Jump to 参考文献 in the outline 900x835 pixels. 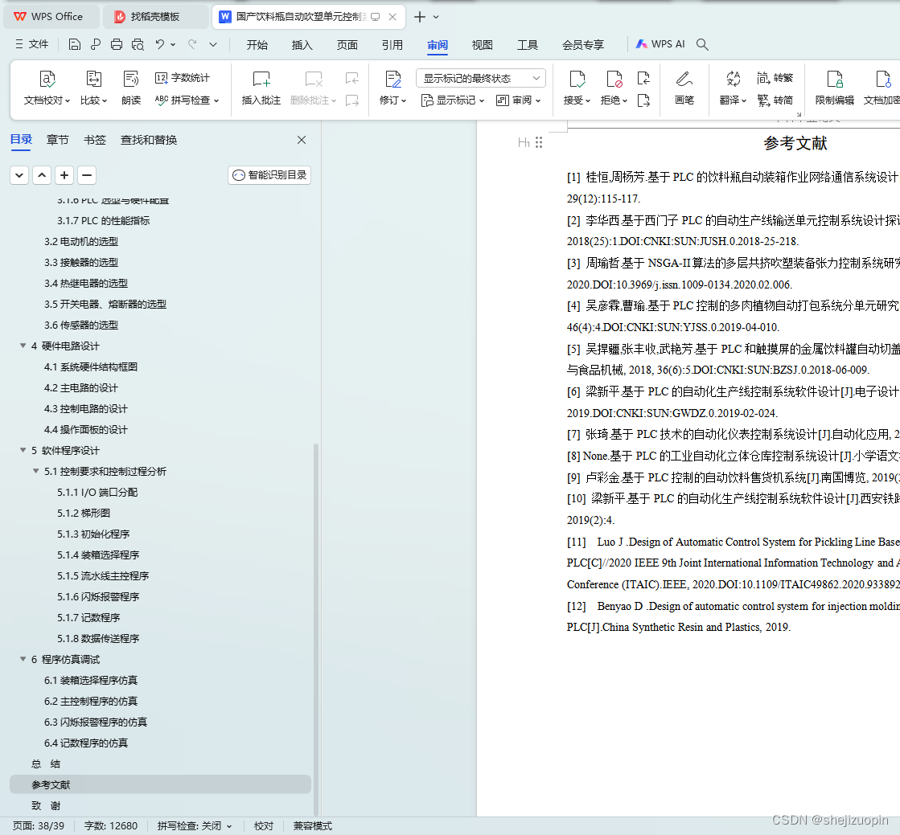pyautogui.click(x=160, y=784)
